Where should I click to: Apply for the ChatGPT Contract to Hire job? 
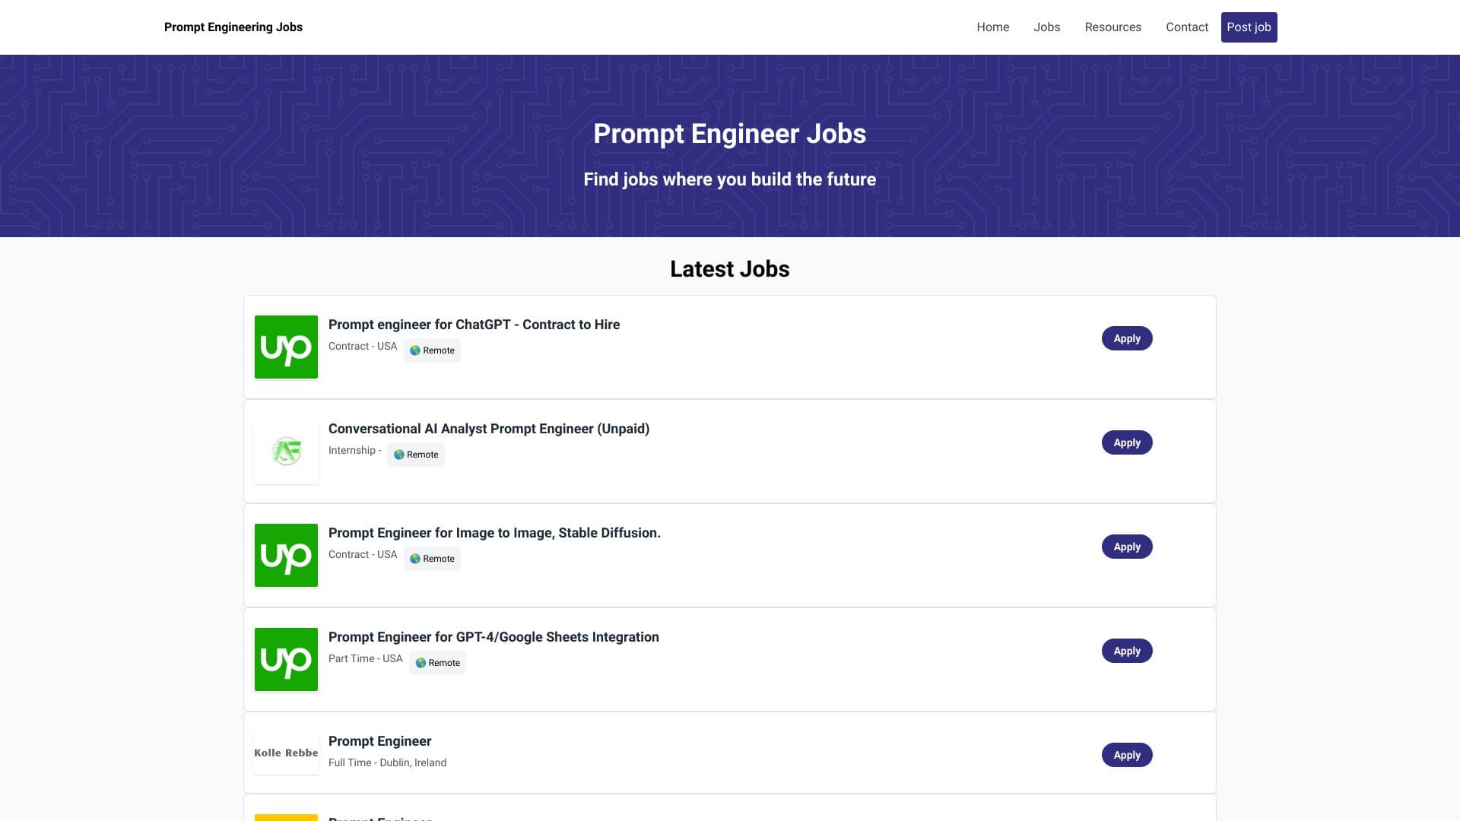1127,338
